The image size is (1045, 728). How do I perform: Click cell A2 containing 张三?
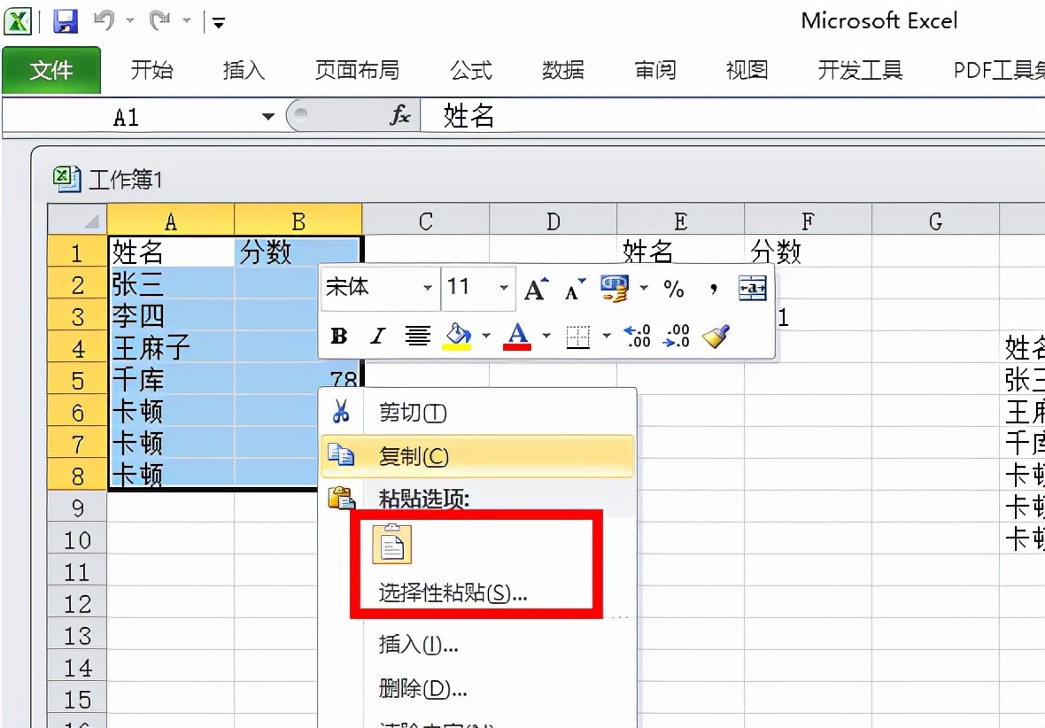pyautogui.click(x=171, y=283)
